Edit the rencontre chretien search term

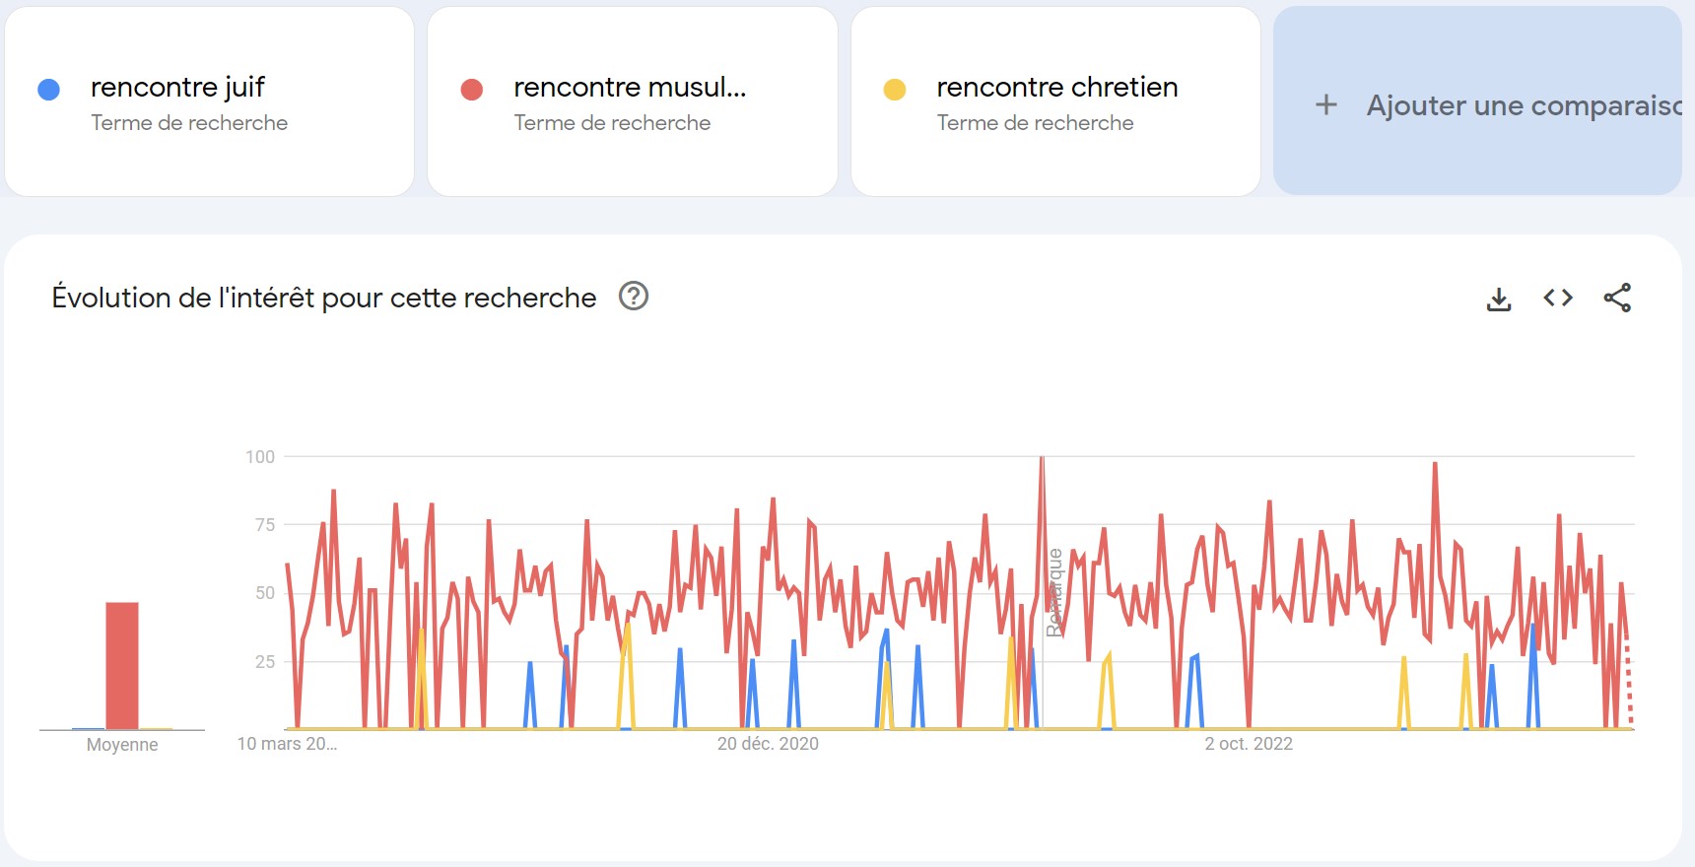pyautogui.click(x=1057, y=88)
